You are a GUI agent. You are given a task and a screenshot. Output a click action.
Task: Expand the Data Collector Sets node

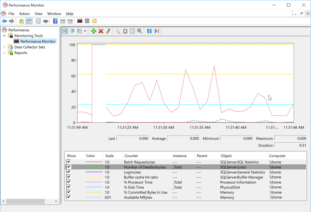pyautogui.click(x=4, y=47)
